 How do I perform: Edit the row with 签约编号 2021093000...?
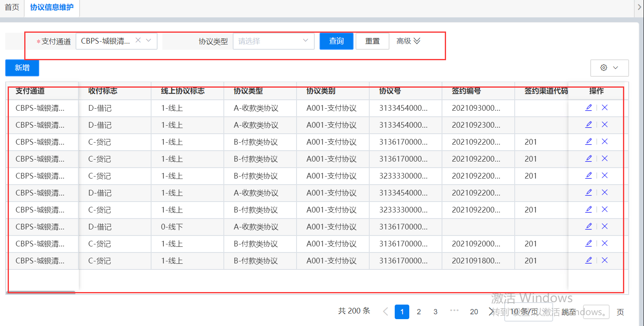589,107
